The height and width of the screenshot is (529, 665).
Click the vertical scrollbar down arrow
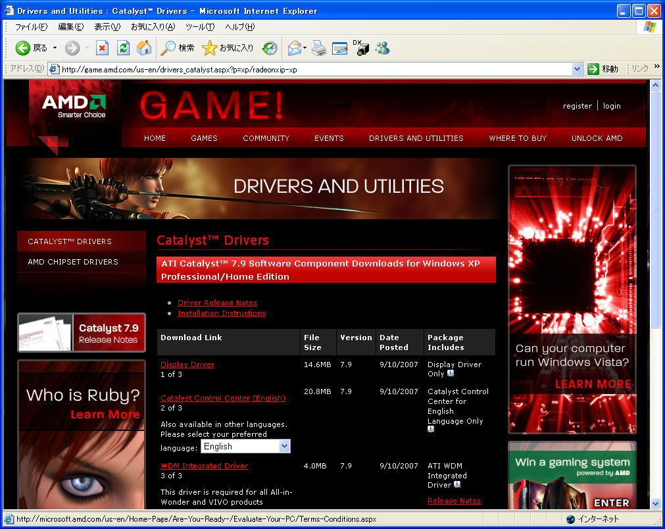656,504
